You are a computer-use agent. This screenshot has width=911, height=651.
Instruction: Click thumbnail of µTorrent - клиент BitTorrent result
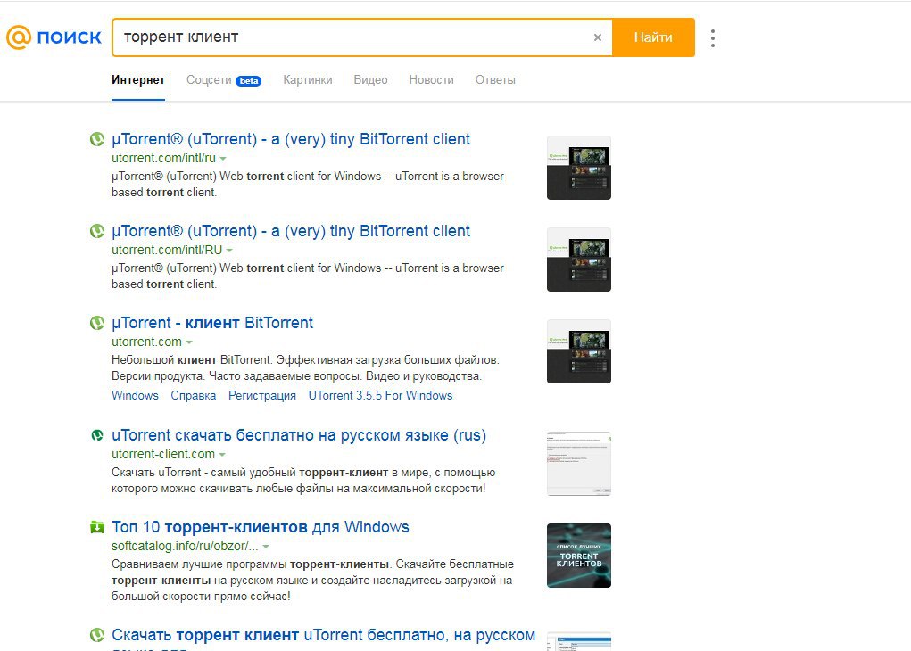tap(579, 351)
